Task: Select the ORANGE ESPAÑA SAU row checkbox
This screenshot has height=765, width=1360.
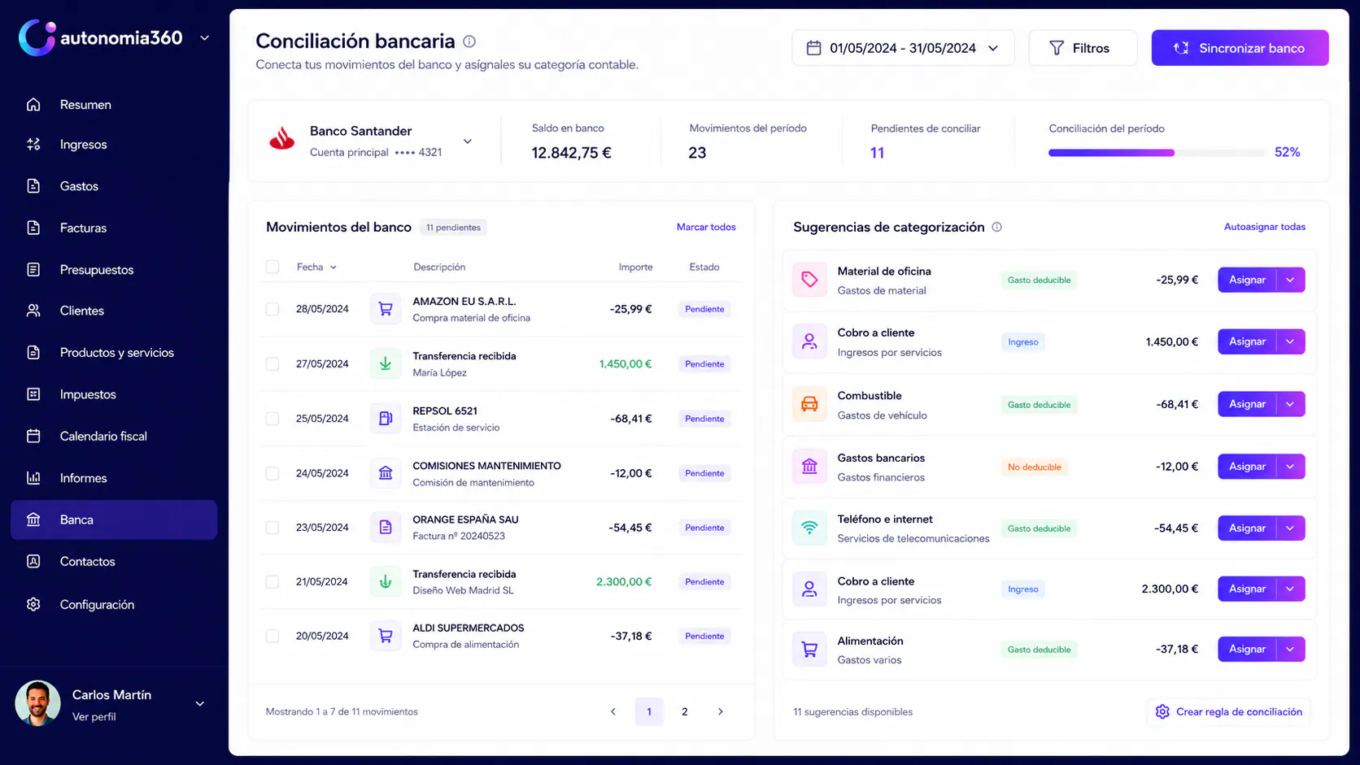Action: 272,528
